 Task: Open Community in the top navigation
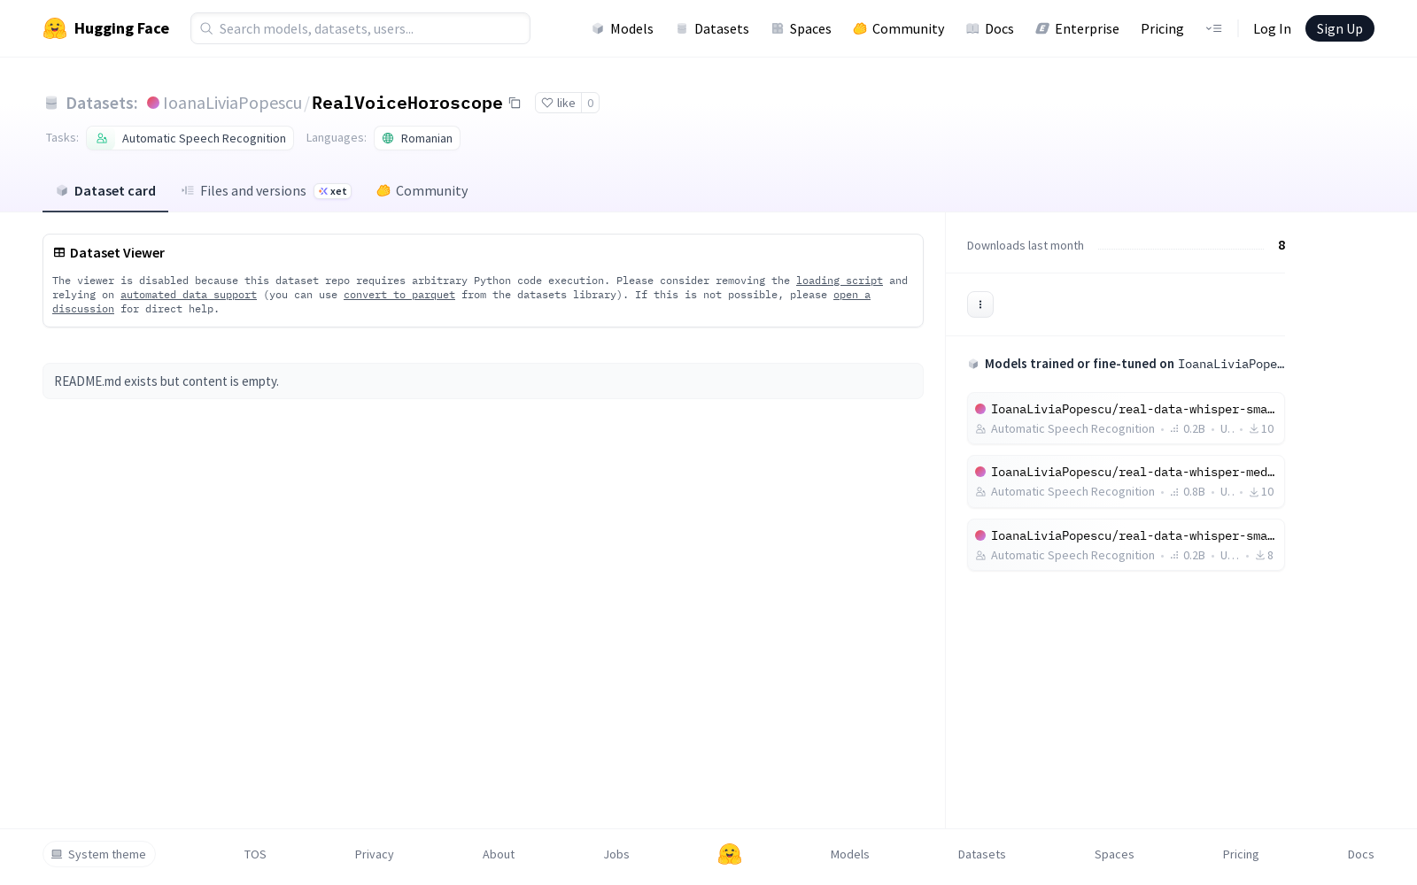899,28
